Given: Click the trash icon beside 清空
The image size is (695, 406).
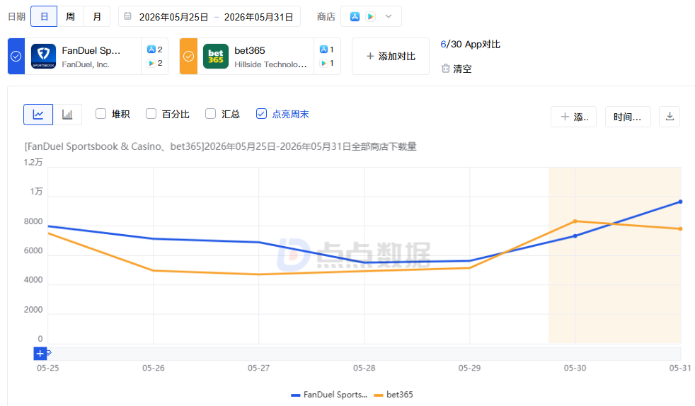Looking at the screenshot, I should [445, 68].
